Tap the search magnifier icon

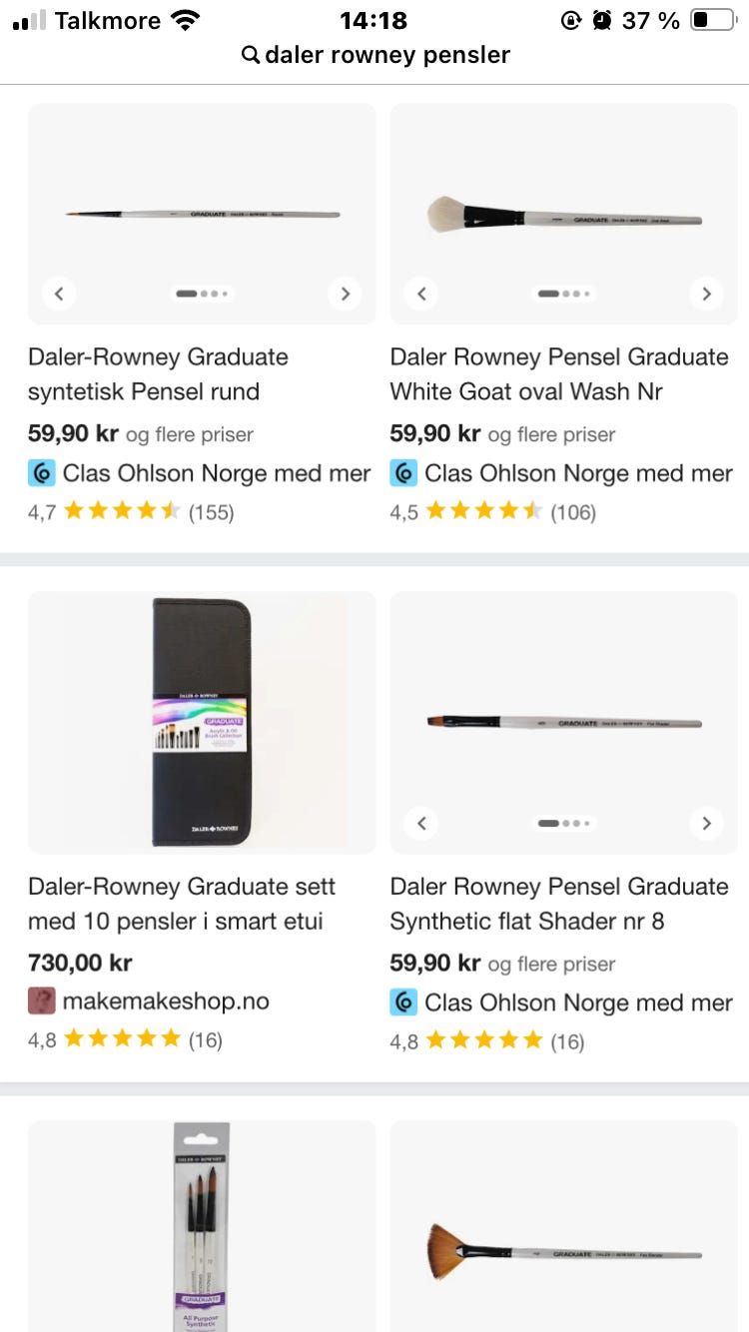coord(251,55)
